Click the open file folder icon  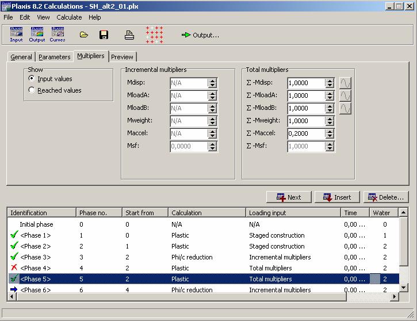(x=84, y=35)
